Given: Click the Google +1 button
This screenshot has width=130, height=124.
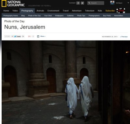Looking at the screenshot, I should 30,36.
